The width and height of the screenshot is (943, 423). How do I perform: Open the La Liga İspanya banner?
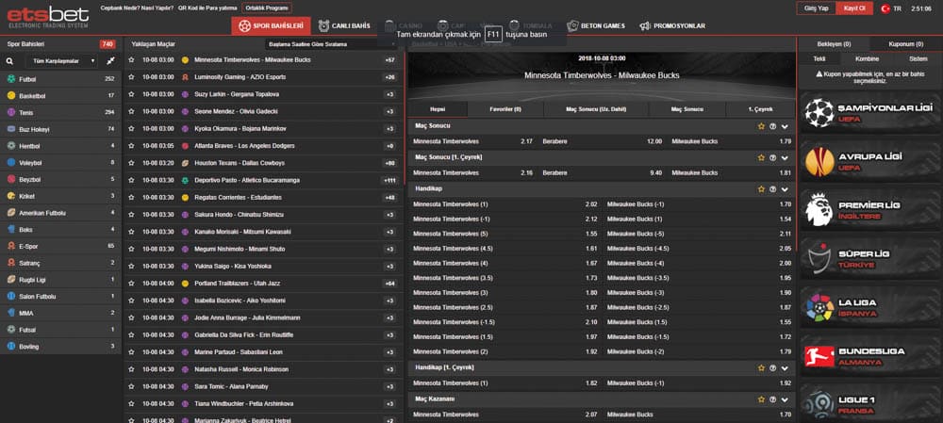coord(869,308)
